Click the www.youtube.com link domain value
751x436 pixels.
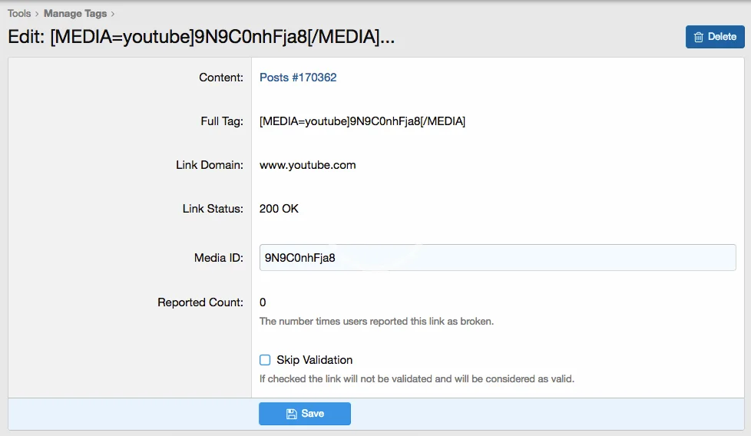[x=307, y=165]
